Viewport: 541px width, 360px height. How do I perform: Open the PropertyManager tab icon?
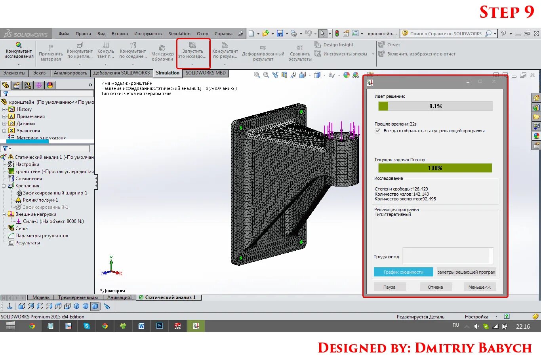pyautogui.click(x=17, y=85)
